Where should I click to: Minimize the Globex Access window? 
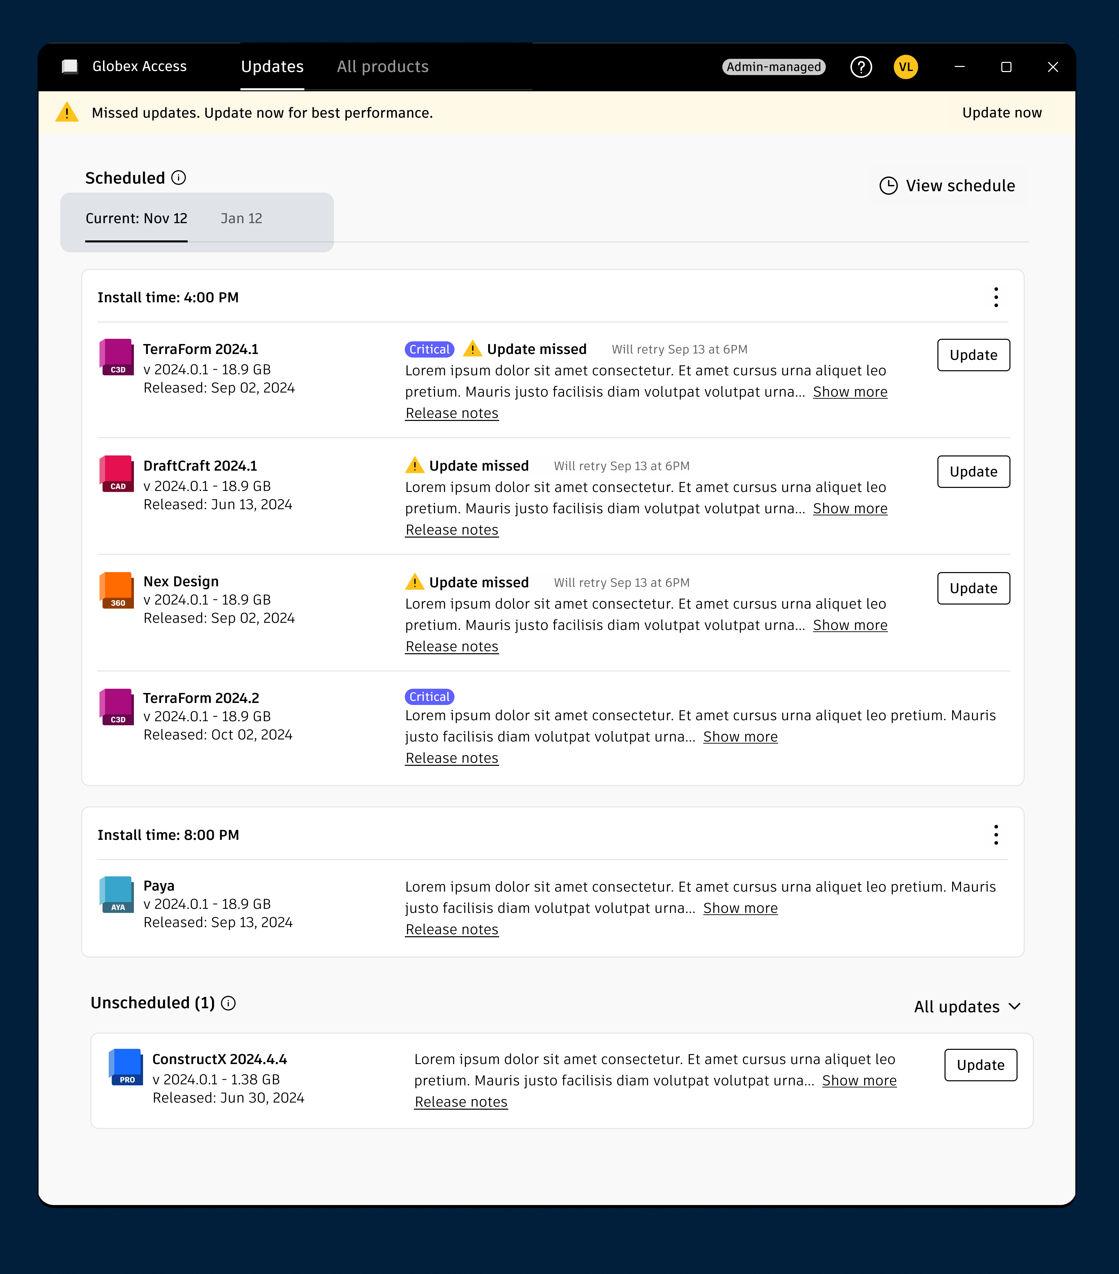click(x=959, y=67)
